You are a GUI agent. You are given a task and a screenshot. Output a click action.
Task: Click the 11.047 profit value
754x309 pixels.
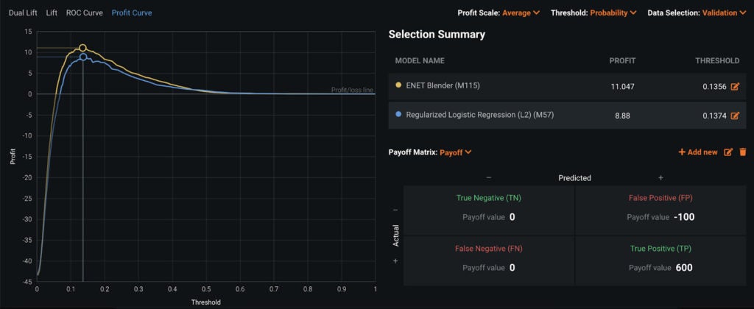pos(623,87)
